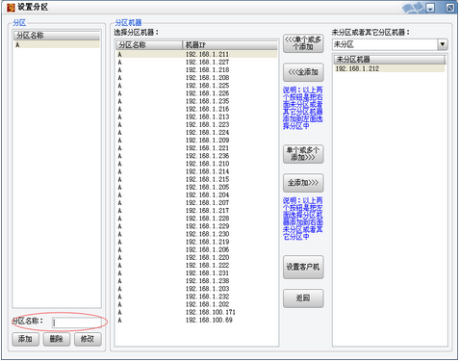Select machine row 192.168.1.213
Image resolution: width=460 pixels, height=362 pixels.
[196, 116]
